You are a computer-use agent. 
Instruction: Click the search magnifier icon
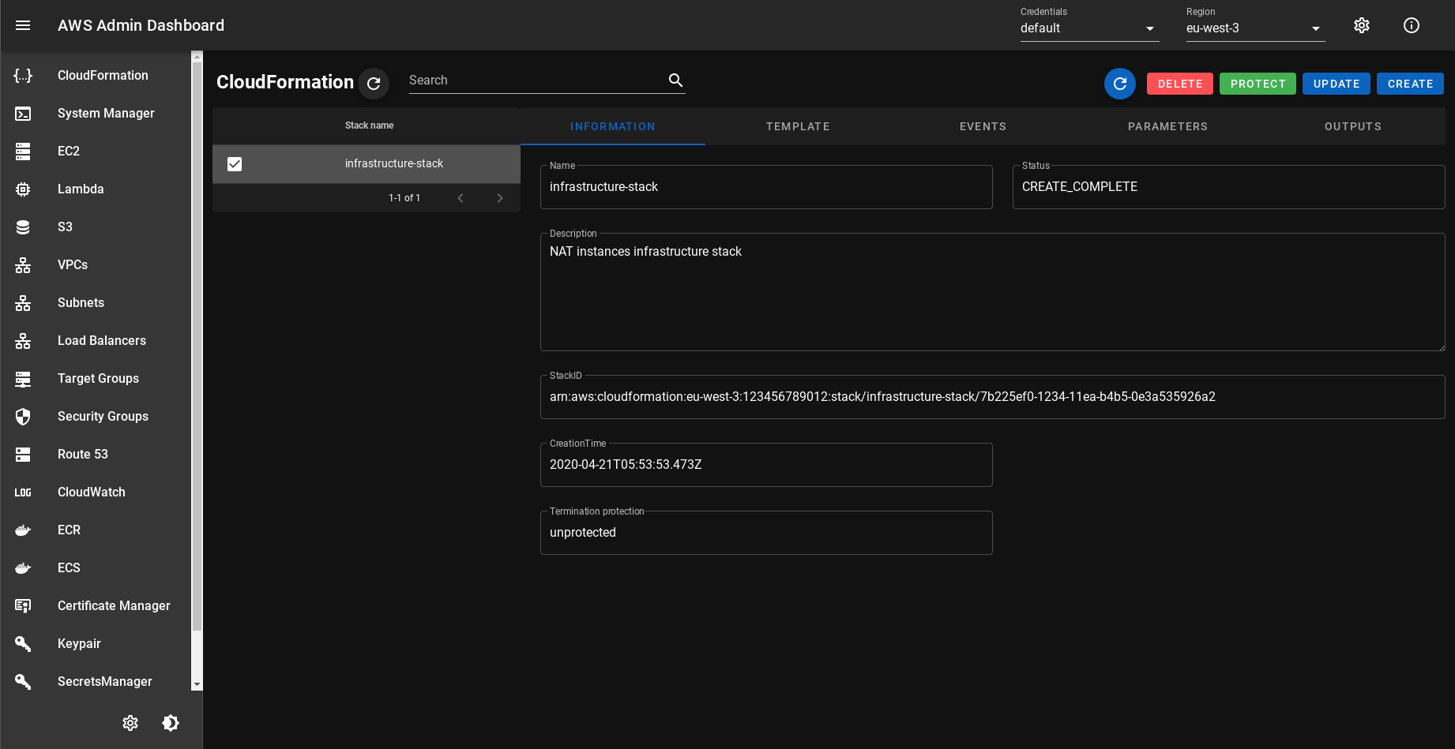(x=675, y=80)
